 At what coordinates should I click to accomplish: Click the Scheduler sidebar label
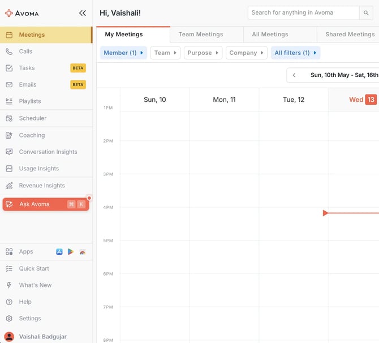tap(33, 118)
